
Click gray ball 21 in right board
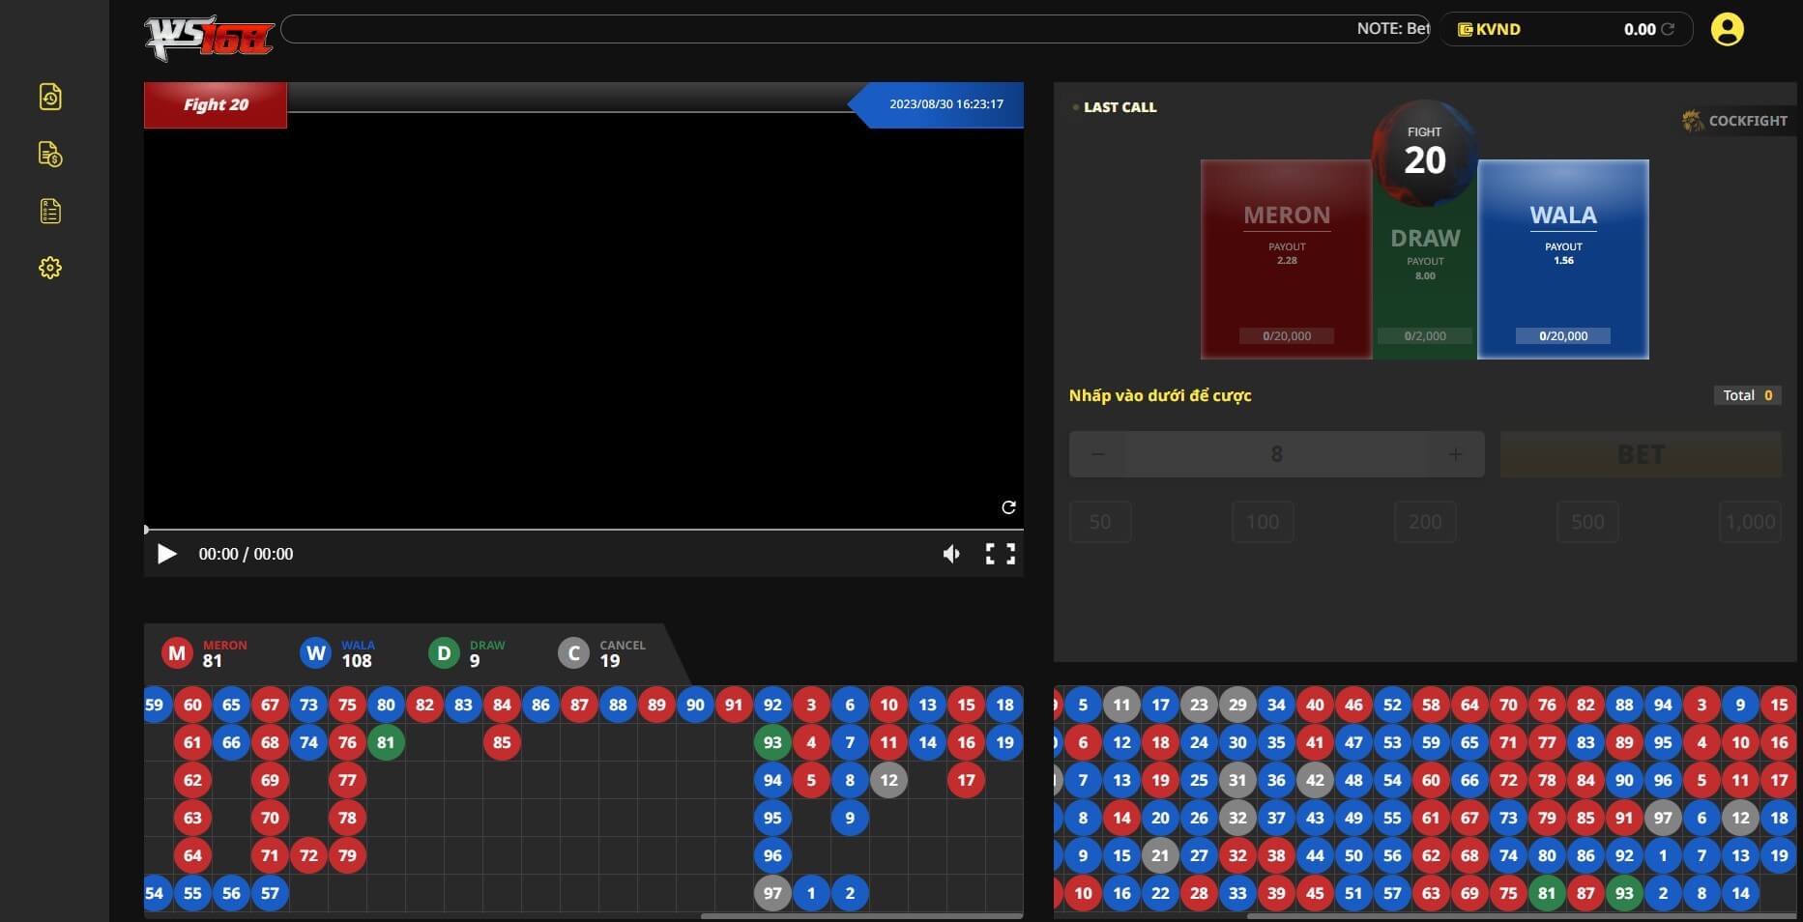(1160, 855)
